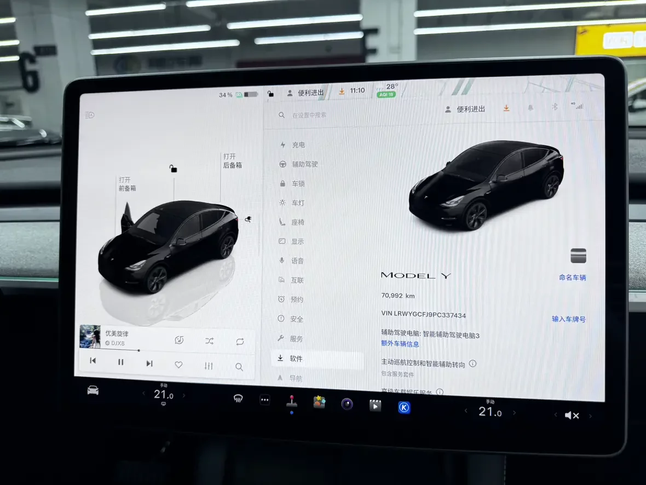This screenshot has height=485, width=646.
Task: Toggle repeat playback
Action: [240, 342]
